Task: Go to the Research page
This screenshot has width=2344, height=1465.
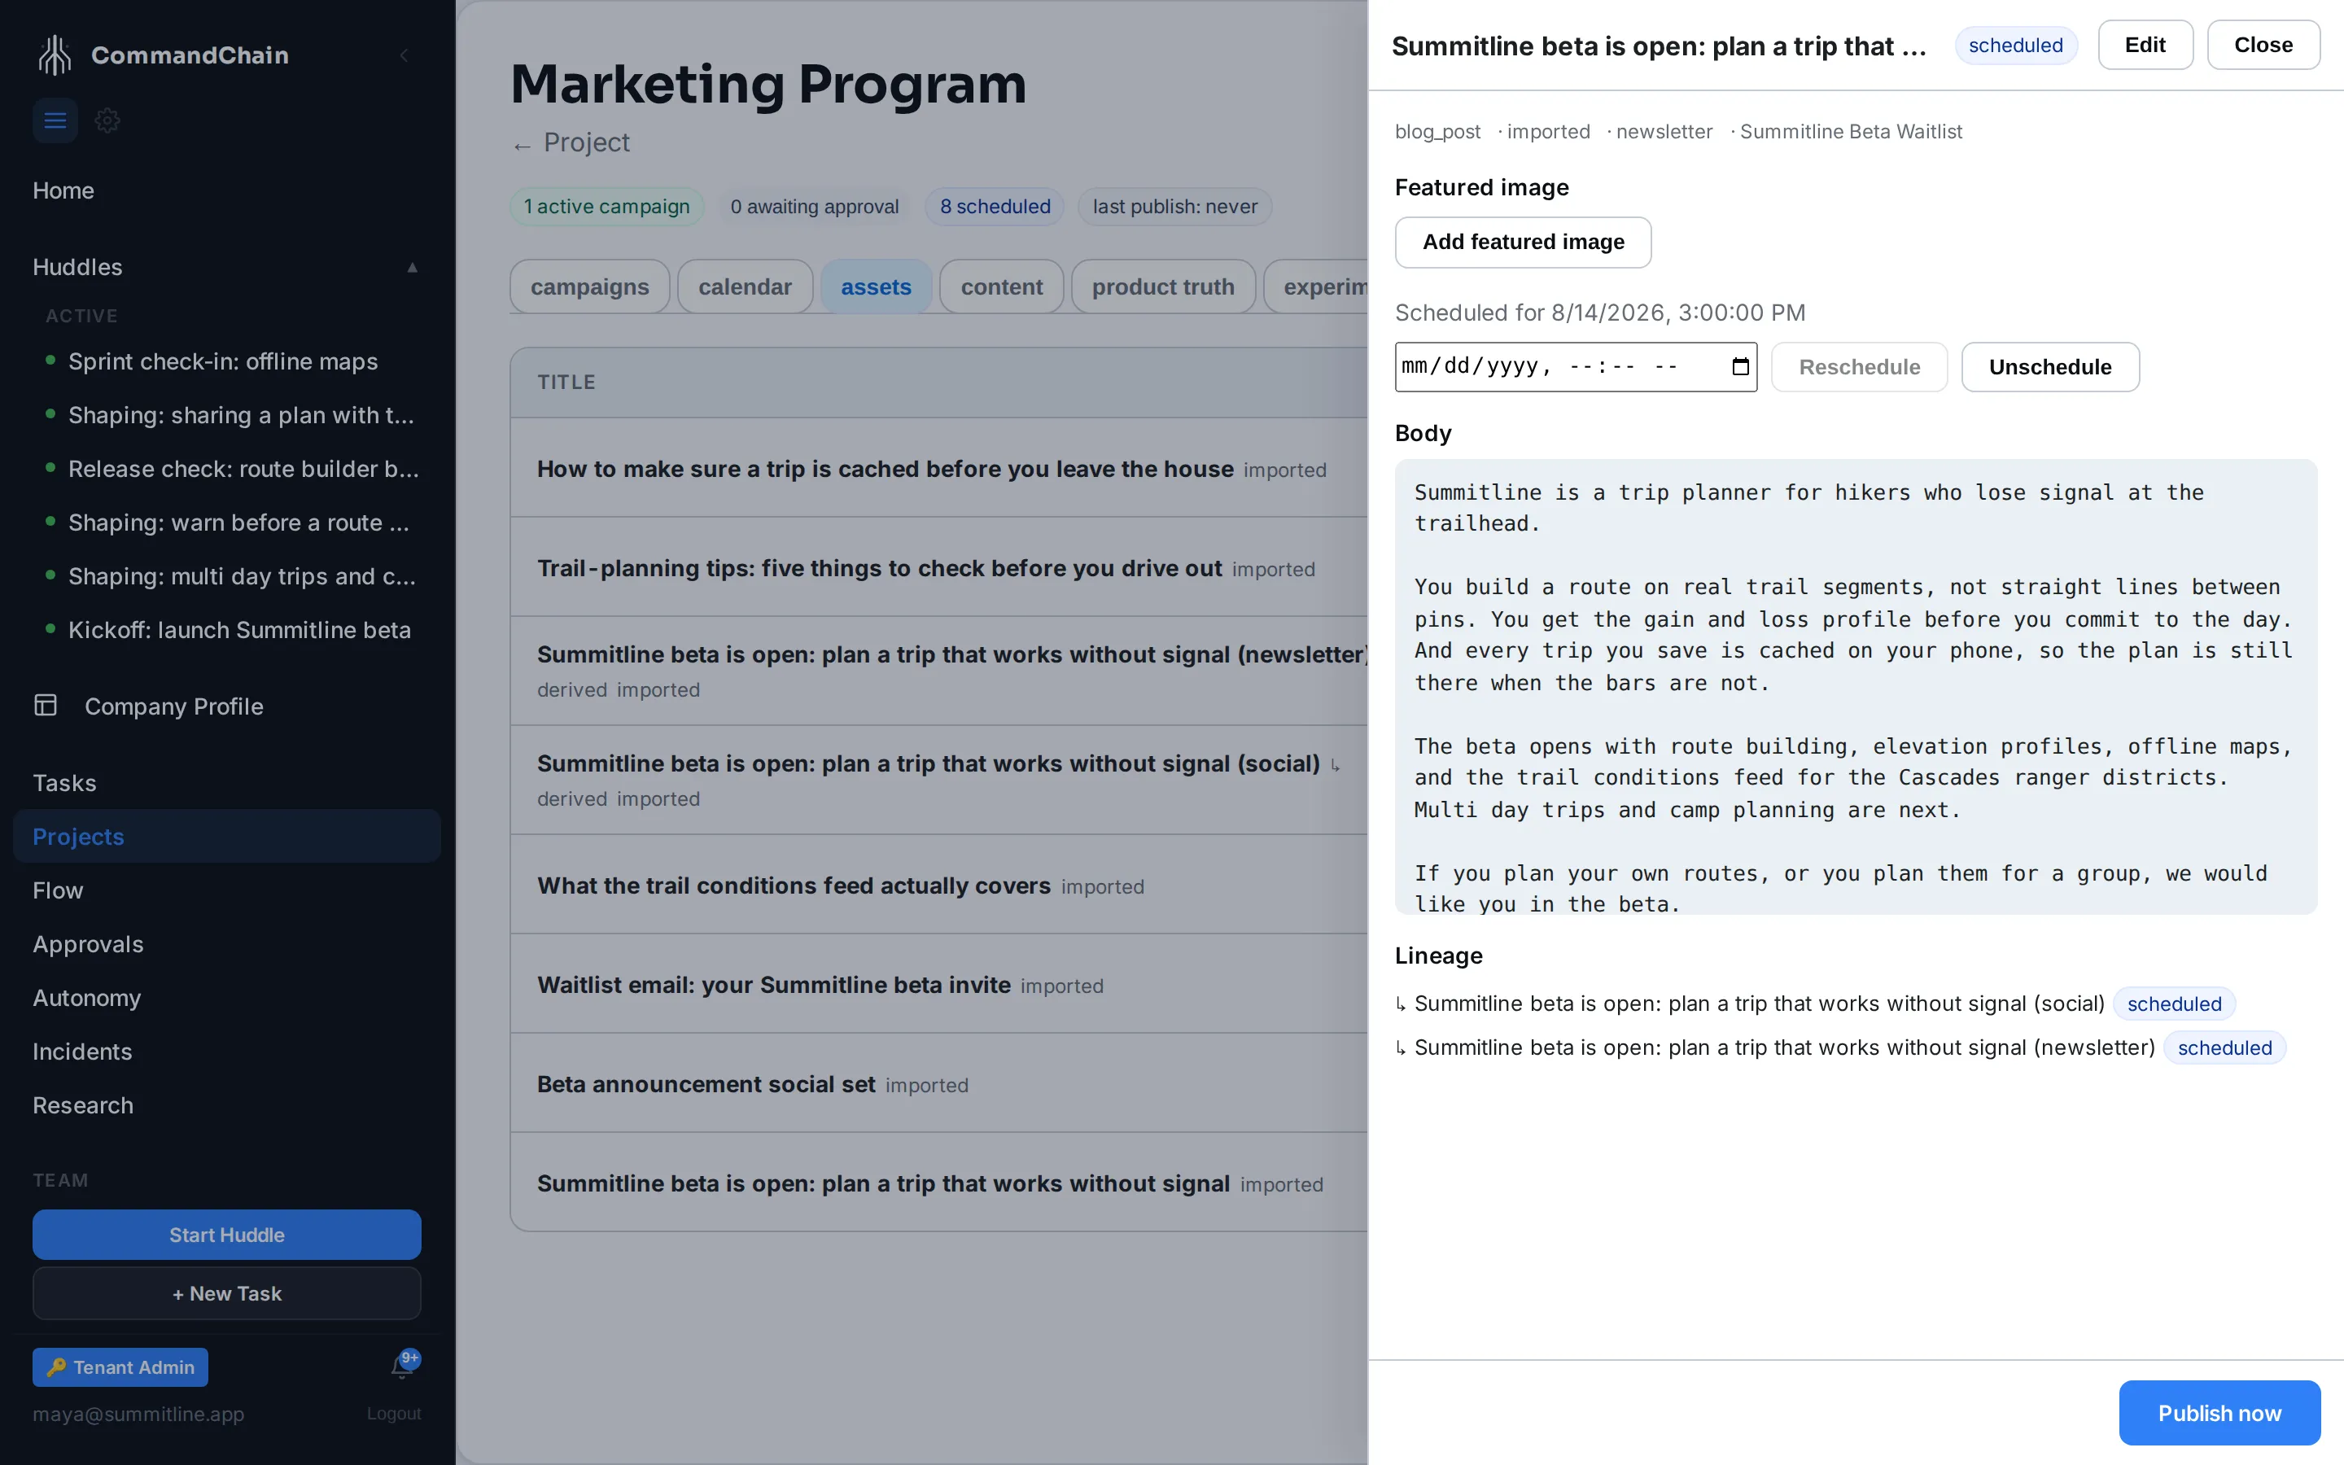Action: click(x=83, y=1105)
